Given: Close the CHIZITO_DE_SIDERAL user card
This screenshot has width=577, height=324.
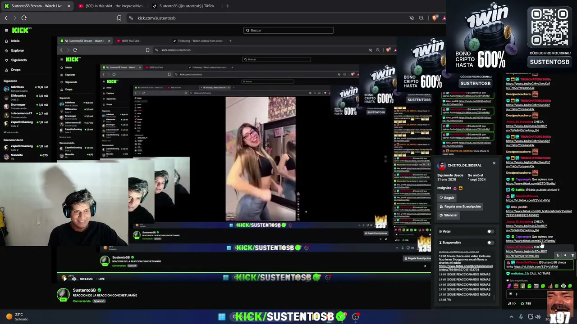Looking at the screenshot, I should coord(494,163).
